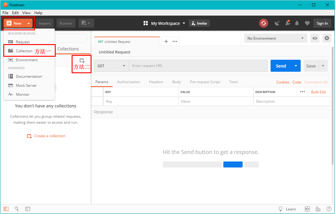Open Find and Replace magnifier icon
The height and width of the screenshot is (214, 335).
17,209
